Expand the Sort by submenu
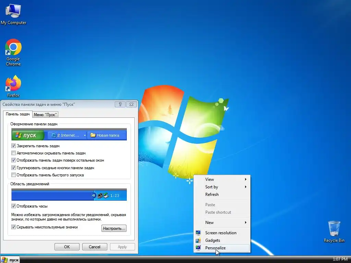Screen dimensions: 351x263 pyautogui.click(x=222, y=187)
